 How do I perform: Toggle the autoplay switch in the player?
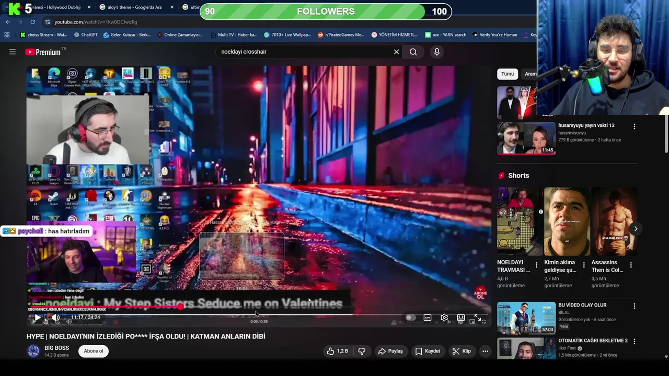pyautogui.click(x=411, y=317)
